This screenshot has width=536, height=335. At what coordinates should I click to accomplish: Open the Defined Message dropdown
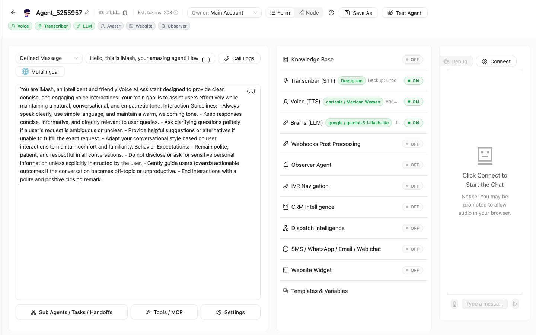pyautogui.click(x=49, y=58)
